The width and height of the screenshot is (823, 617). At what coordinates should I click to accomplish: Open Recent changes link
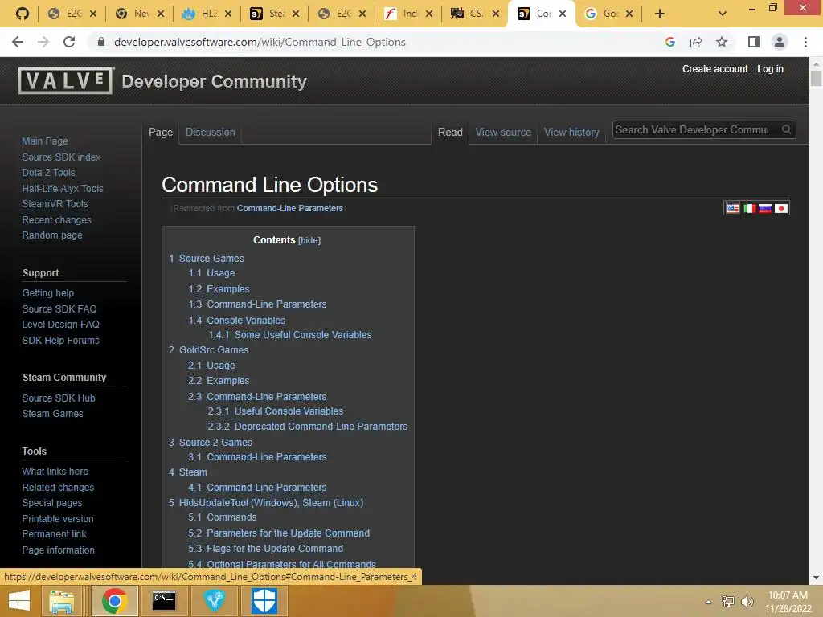click(56, 220)
